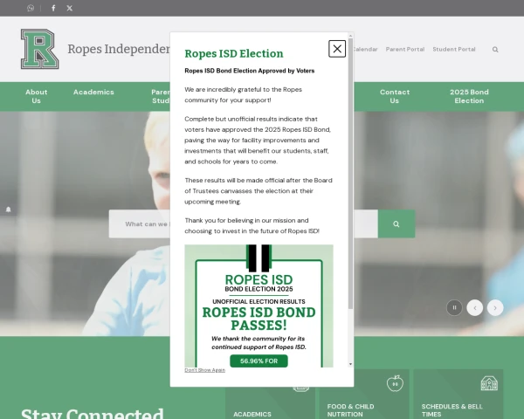Click the 56.96% FOR button in graphic
Viewport: 524px width, 419px height.
(259, 361)
